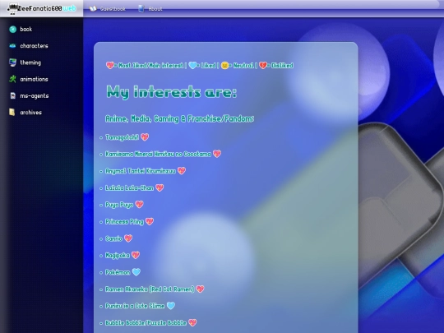Click the broken heart Disliked icon
Screen dimensions: 444x333
[x=263, y=66]
